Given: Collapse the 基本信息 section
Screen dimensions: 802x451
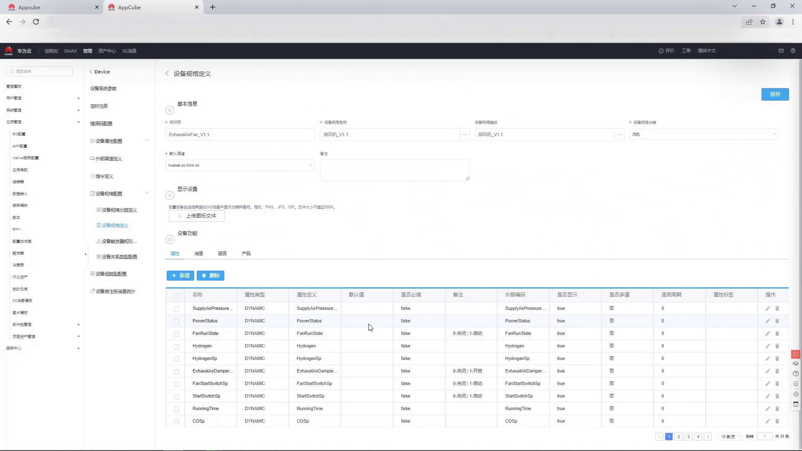Looking at the screenshot, I should 170,110.
